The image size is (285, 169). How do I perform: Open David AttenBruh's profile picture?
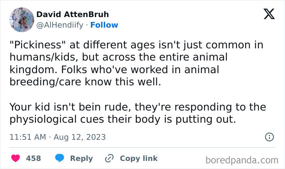pyautogui.click(x=21, y=19)
